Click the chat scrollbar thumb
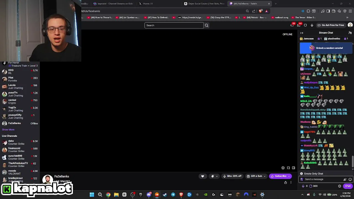The width and height of the screenshot is (354, 199). pos(352,161)
